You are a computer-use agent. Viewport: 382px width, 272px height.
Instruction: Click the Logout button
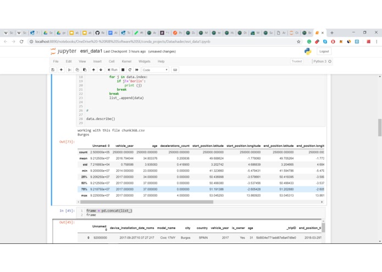[324, 51]
